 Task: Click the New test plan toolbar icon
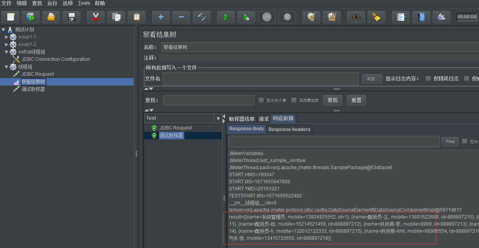coord(11,17)
